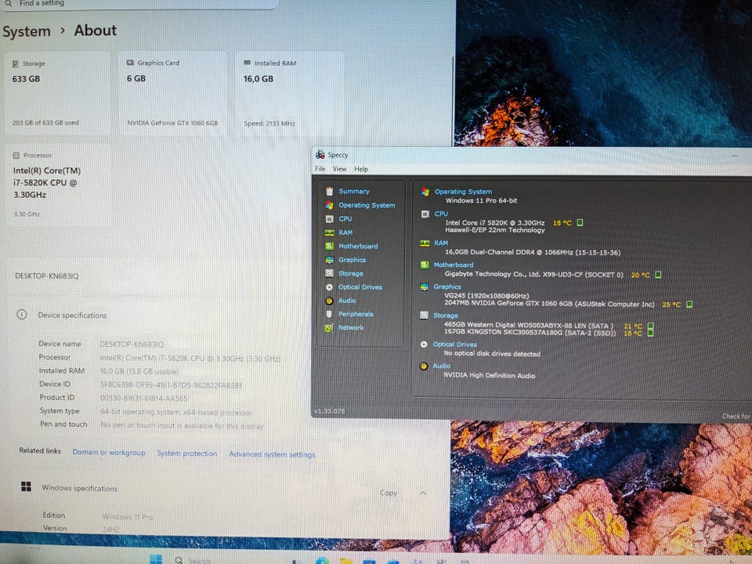Copy the Windows specifications with Copy button
752x564 pixels.
click(x=389, y=493)
